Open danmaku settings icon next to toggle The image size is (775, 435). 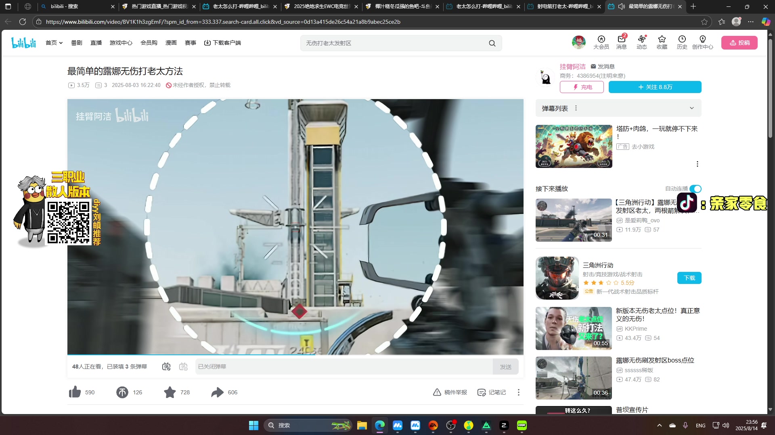(x=183, y=367)
